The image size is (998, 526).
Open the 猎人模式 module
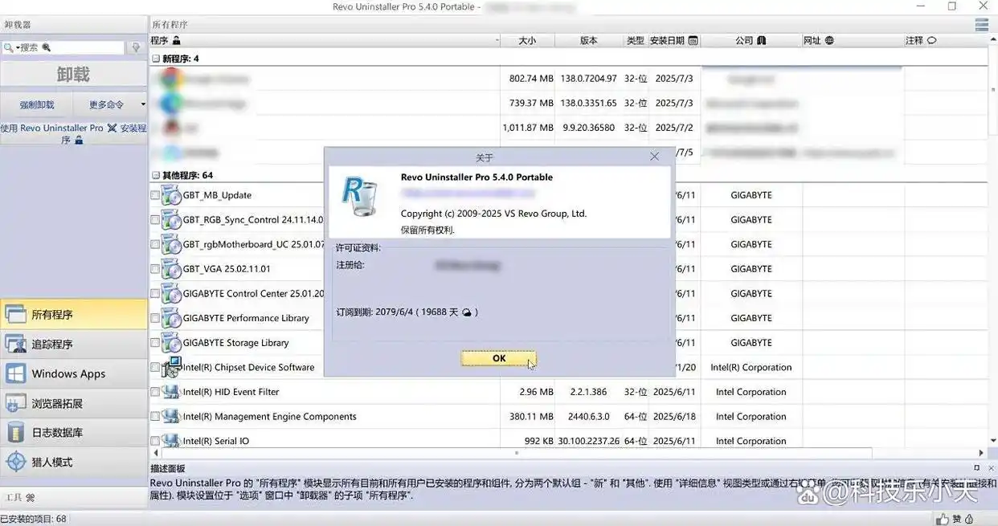click(x=74, y=462)
